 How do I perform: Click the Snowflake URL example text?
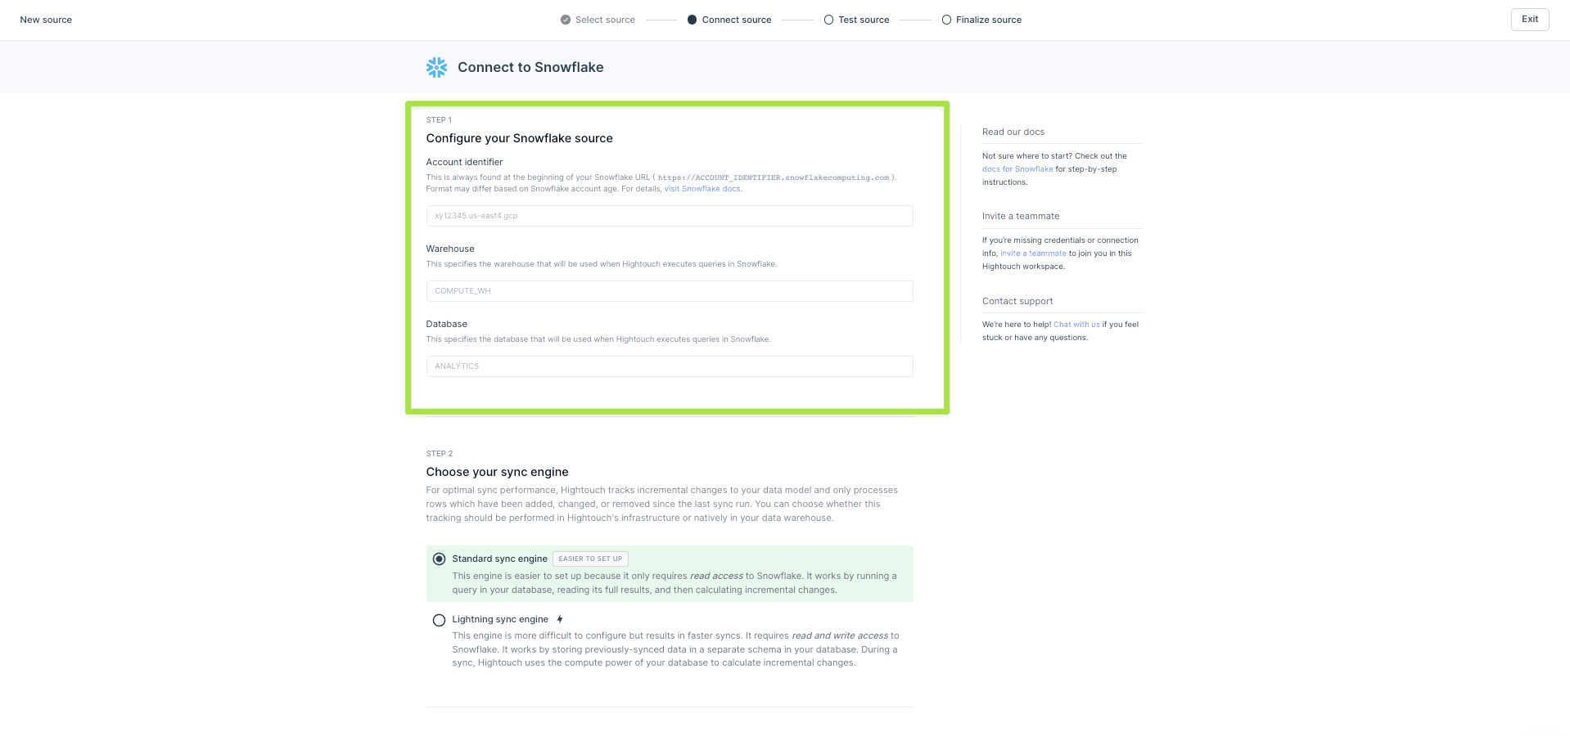774,177
